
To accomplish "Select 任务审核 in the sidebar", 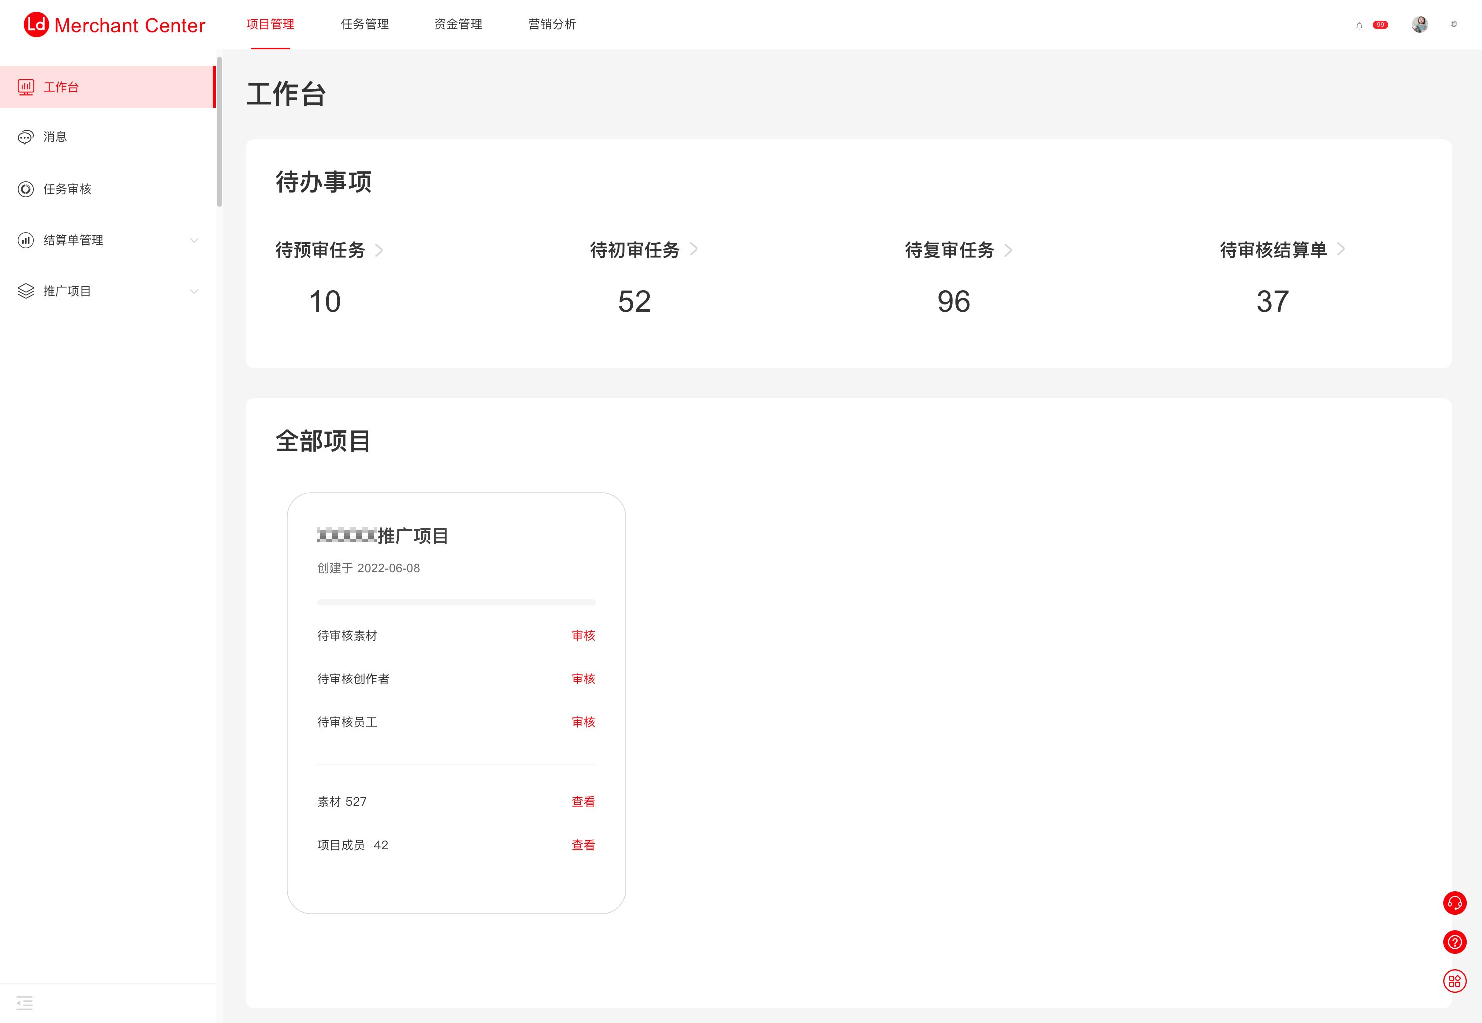I will pos(67,189).
